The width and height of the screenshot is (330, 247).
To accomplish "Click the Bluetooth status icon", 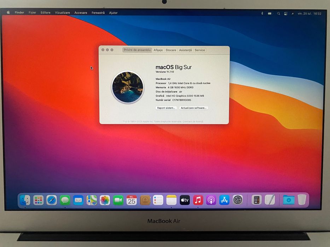I will pyautogui.click(x=262, y=13).
